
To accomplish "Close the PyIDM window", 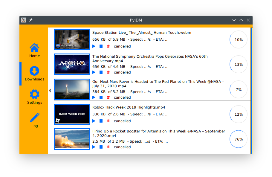I will coord(248,20).
